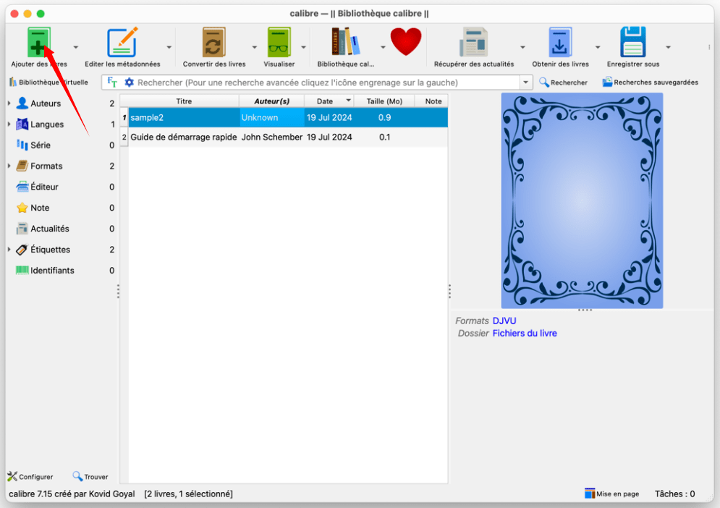Click the Trouver button
Image resolution: width=720 pixels, height=508 pixels.
[90, 477]
